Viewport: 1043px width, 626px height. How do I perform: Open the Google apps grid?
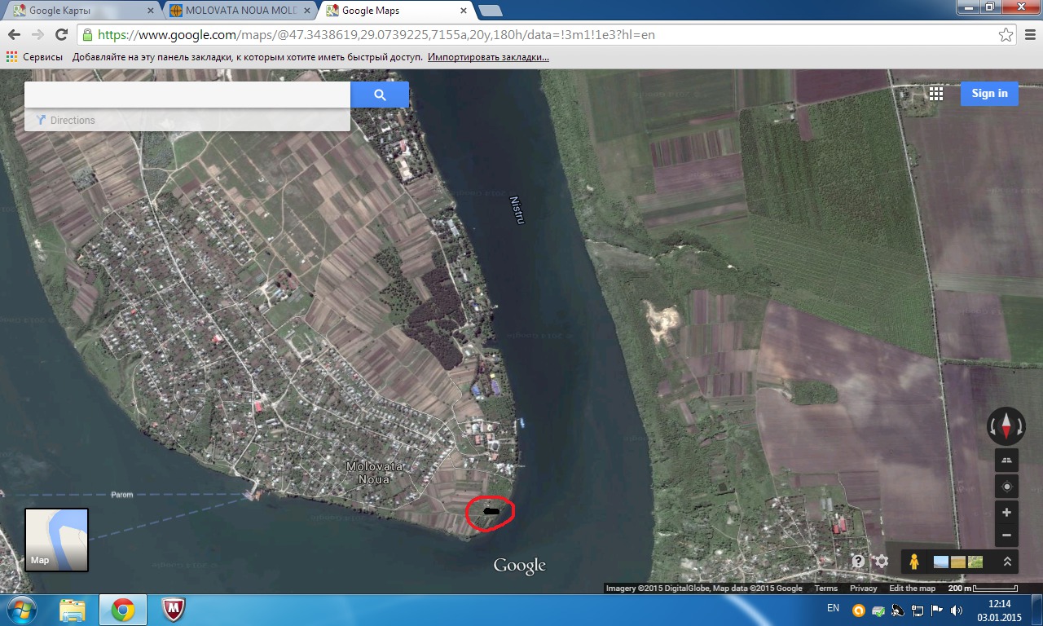936,94
